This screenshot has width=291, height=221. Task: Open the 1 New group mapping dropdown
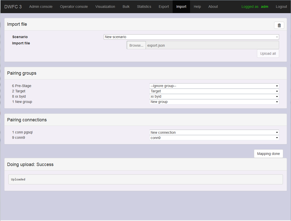coord(214,102)
